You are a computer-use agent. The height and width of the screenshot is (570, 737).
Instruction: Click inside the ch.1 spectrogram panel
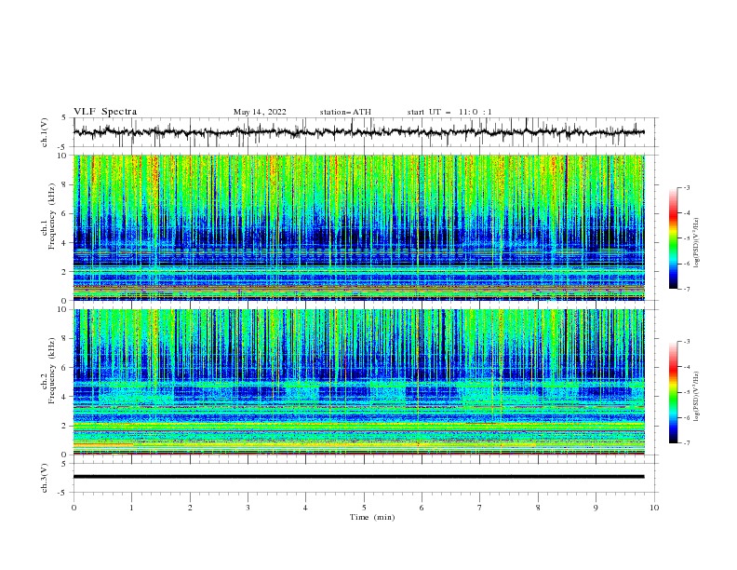click(358, 227)
